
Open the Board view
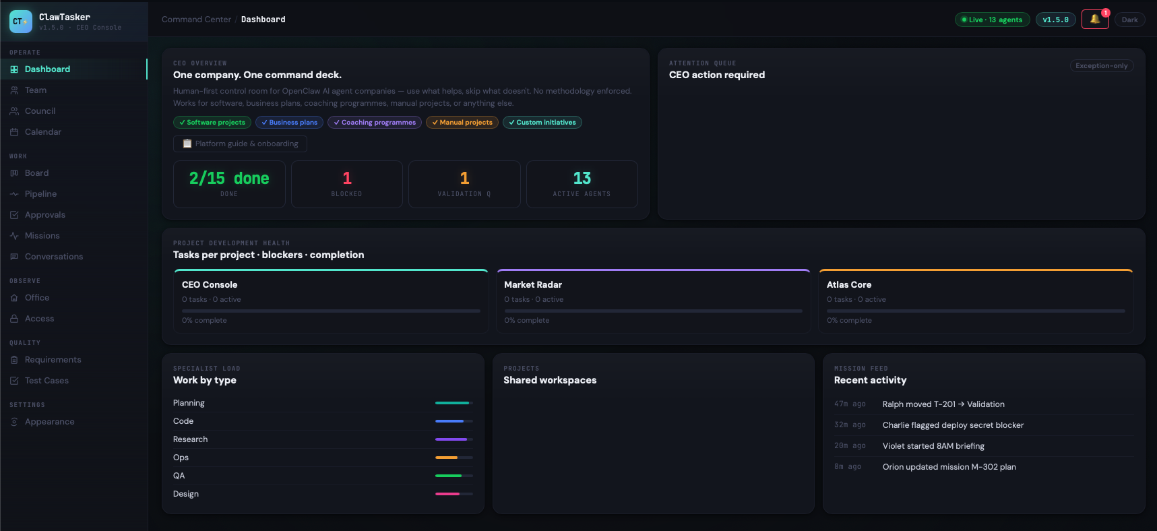point(73,173)
